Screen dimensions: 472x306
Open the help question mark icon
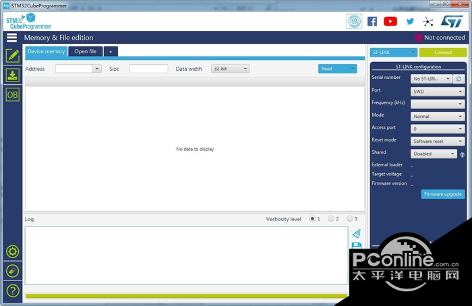pos(12,290)
